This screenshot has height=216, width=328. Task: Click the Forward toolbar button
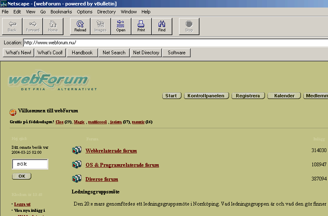(33, 26)
